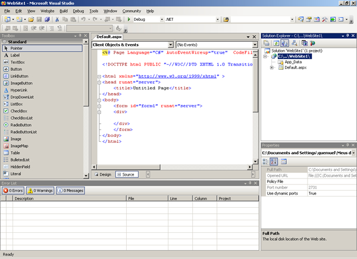Toggle the 0 Warnings filter
This screenshot has width=357, height=259.
click(x=40, y=191)
